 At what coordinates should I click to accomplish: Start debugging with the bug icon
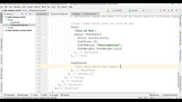click(147, 10)
